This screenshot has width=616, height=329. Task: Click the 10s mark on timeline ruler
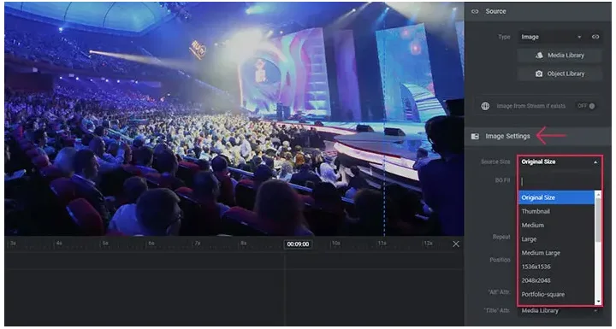(335, 244)
